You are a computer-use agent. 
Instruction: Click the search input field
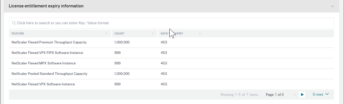(x=171, y=23)
